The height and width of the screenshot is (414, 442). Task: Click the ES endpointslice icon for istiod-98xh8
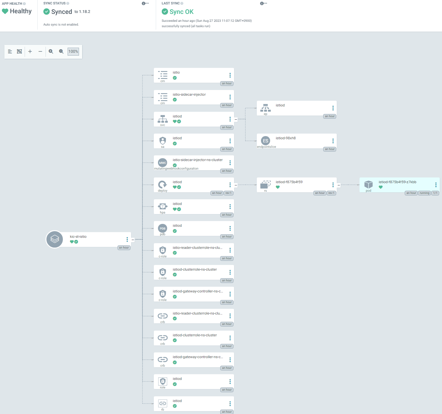click(x=265, y=141)
